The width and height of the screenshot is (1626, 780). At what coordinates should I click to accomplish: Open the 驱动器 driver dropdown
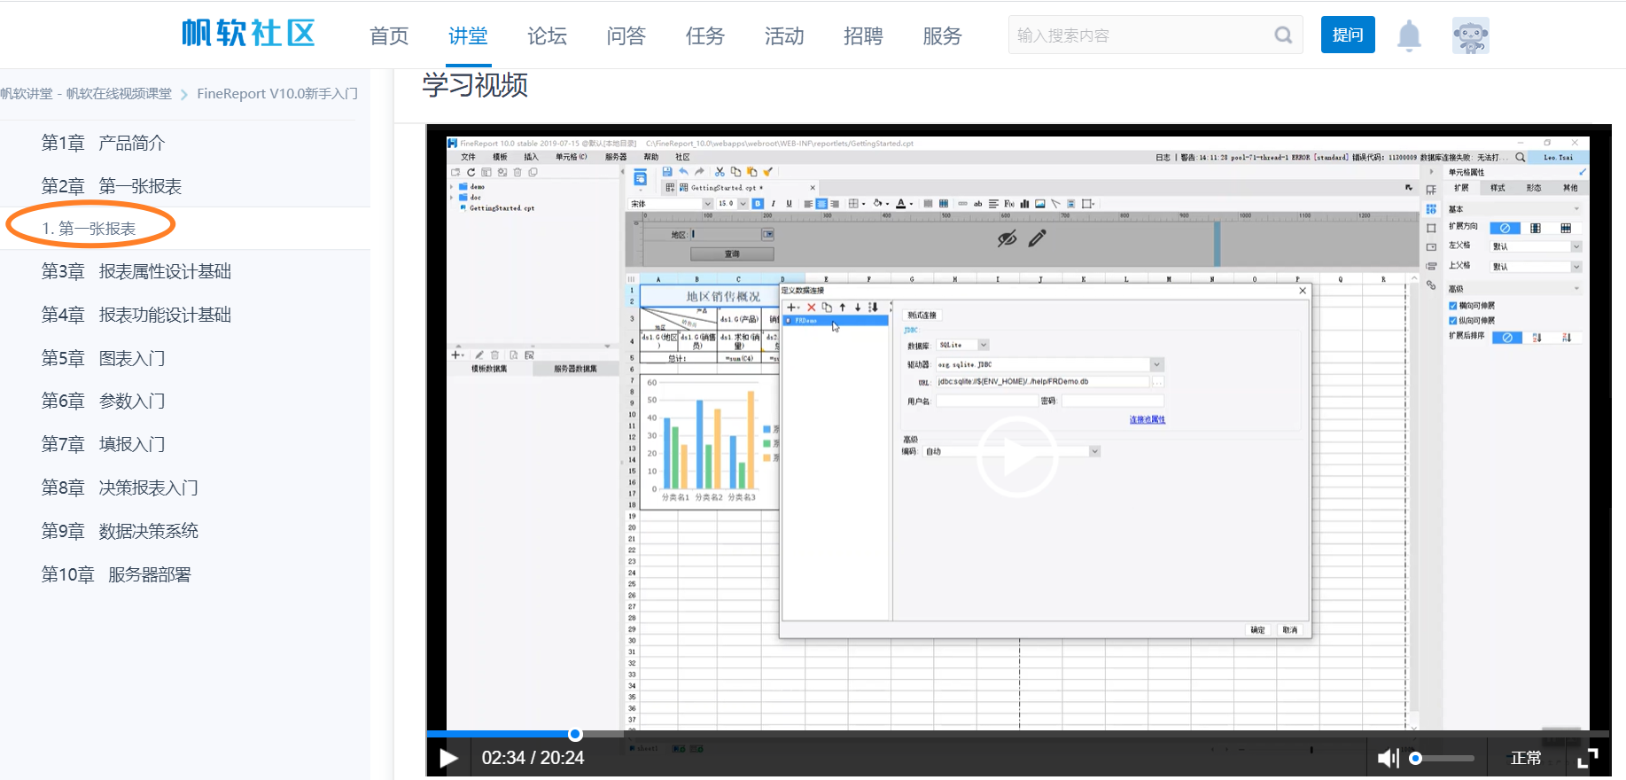tap(1156, 364)
